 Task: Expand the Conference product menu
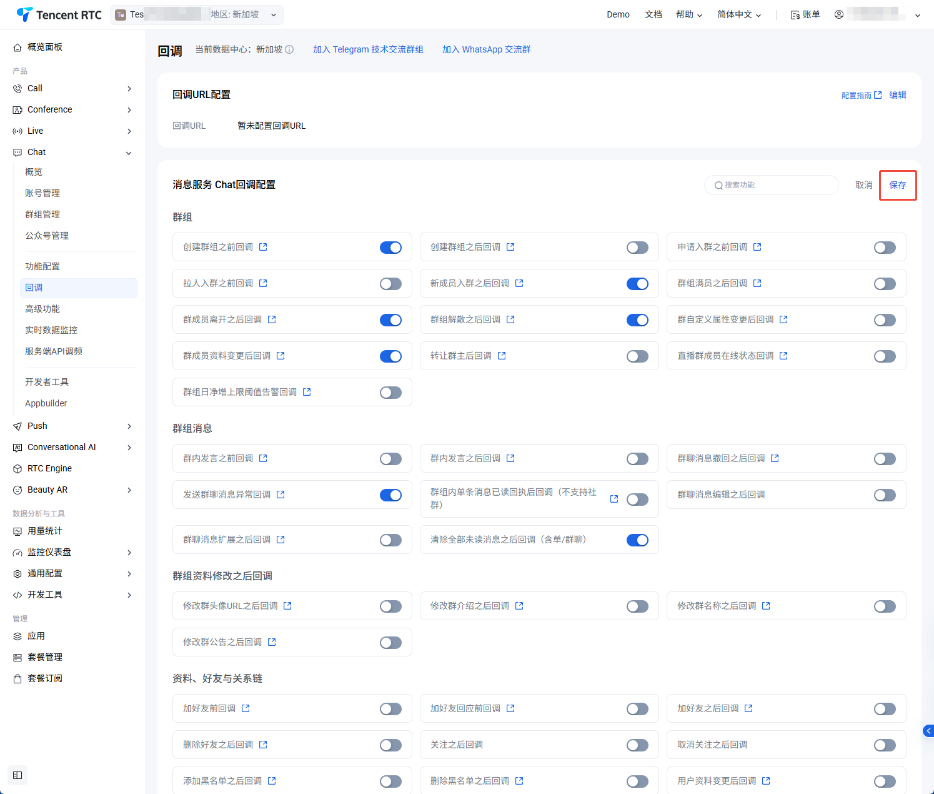(x=72, y=109)
